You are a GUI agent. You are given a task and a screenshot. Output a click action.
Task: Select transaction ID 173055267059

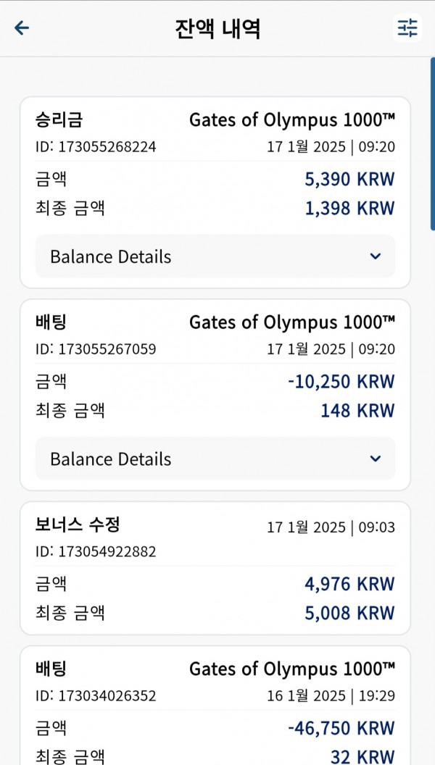pyautogui.click(x=96, y=349)
